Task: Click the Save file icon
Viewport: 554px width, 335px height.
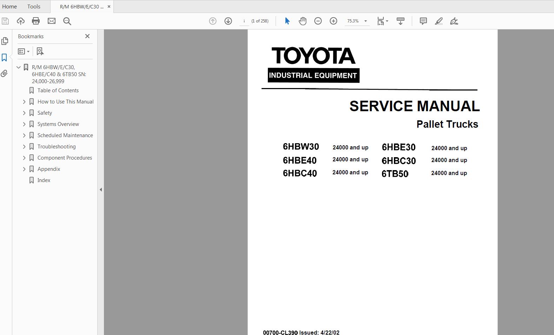Action: coord(5,21)
